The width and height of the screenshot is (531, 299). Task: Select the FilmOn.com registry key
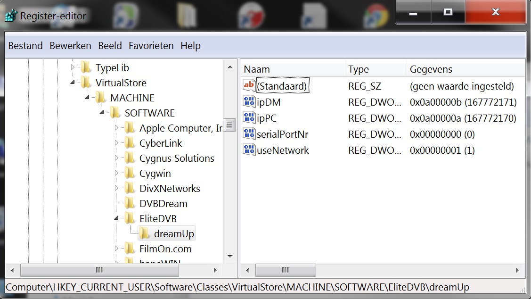click(x=165, y=249)
